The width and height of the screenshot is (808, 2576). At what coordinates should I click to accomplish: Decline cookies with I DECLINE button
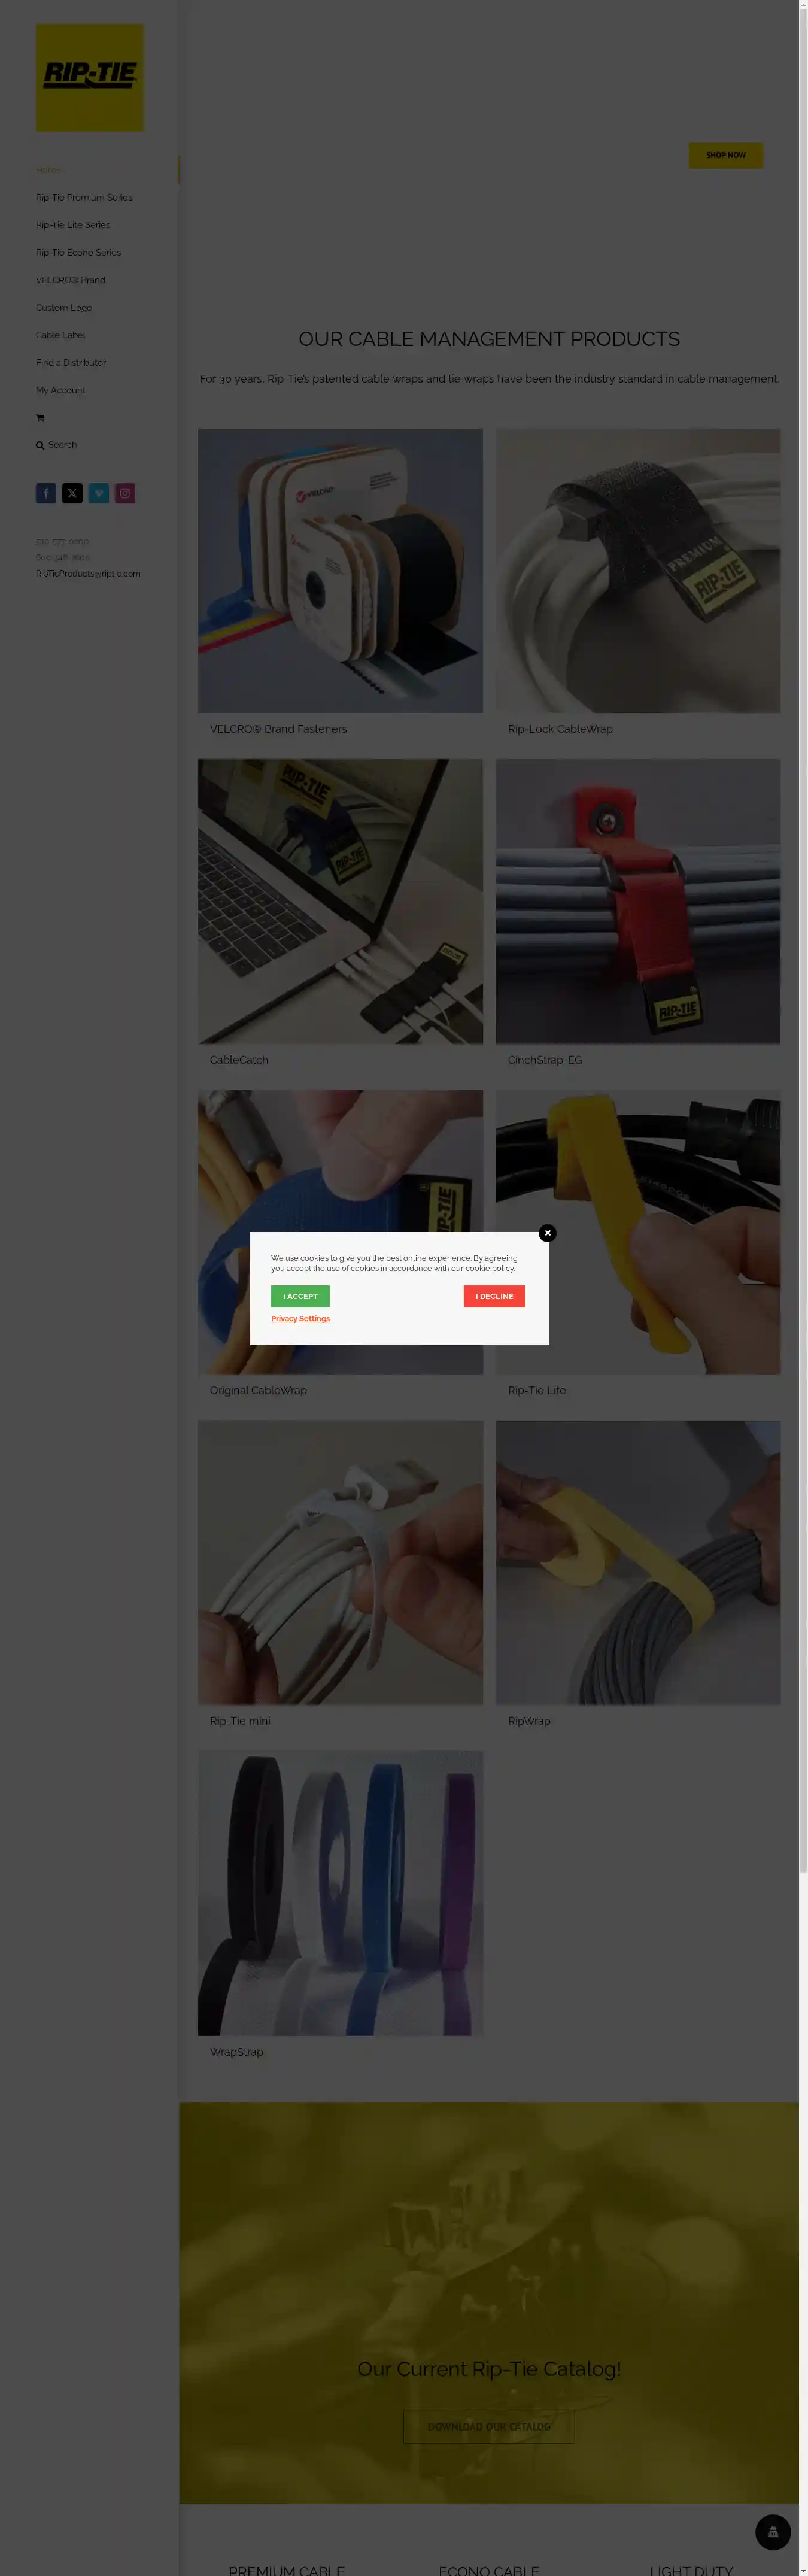pyautogui.click(x=494, y=1296)
